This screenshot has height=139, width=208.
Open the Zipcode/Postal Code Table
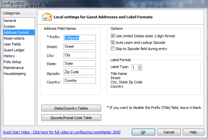[x=71, y=118]
